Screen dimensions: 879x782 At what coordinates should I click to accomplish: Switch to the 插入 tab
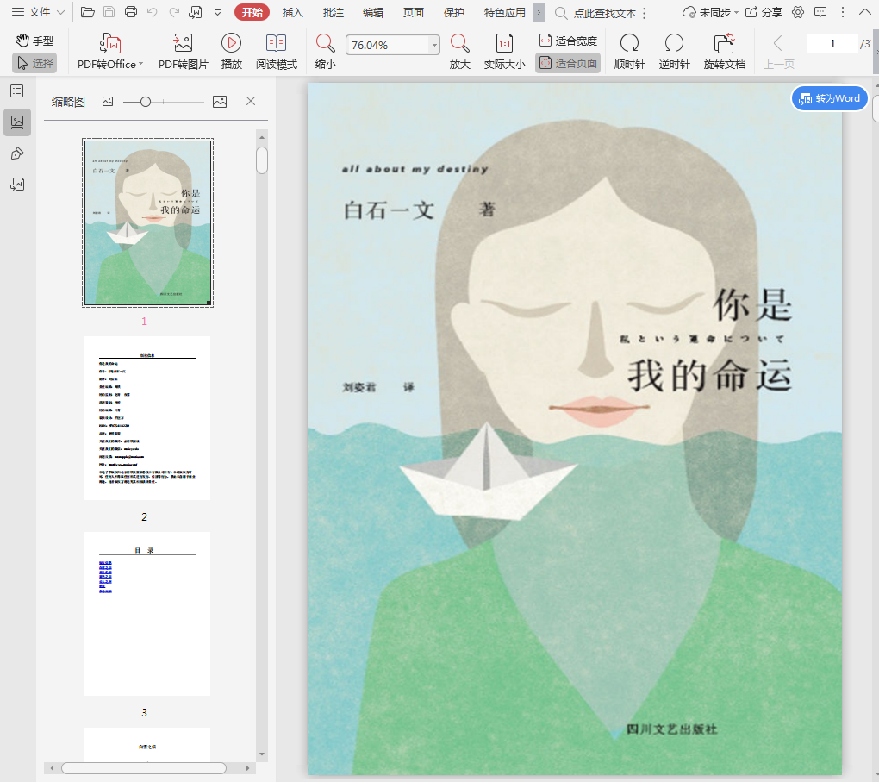pos(292,12)
